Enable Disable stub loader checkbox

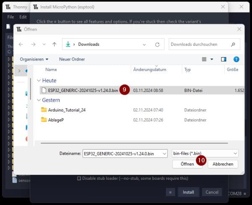coord(79,179)
